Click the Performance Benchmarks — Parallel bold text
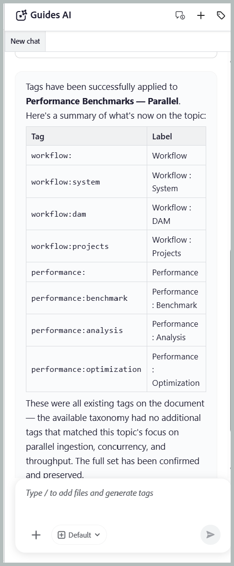This screenshot has width=234, height=566. pyautogui.click(x=102, y=101)
